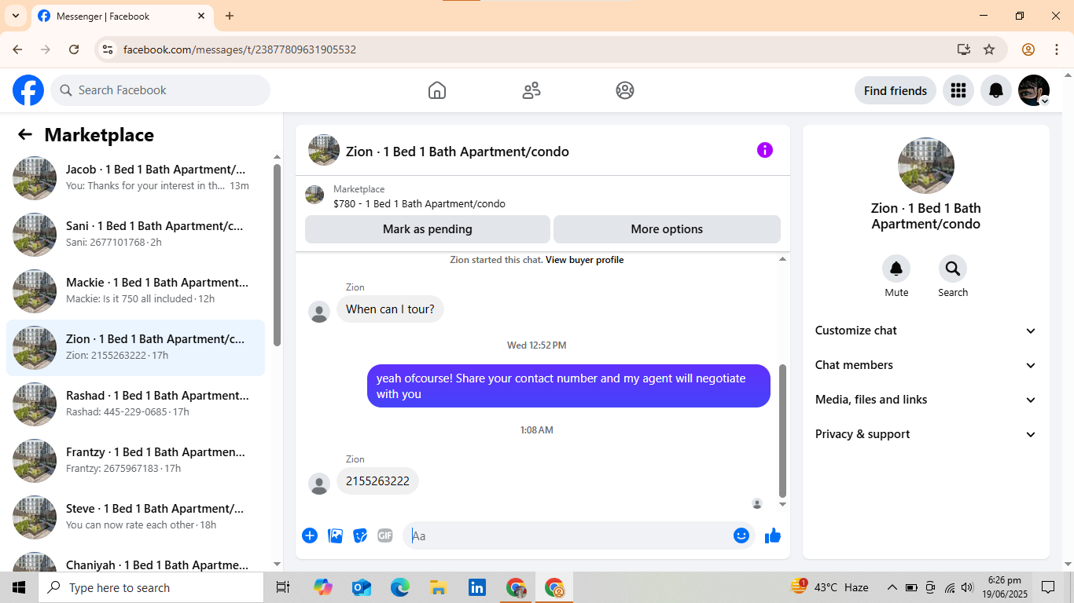This screenshot has height=603, width=1074.
Task: Open Outlook from the taskbar
Action: [361, 587]
